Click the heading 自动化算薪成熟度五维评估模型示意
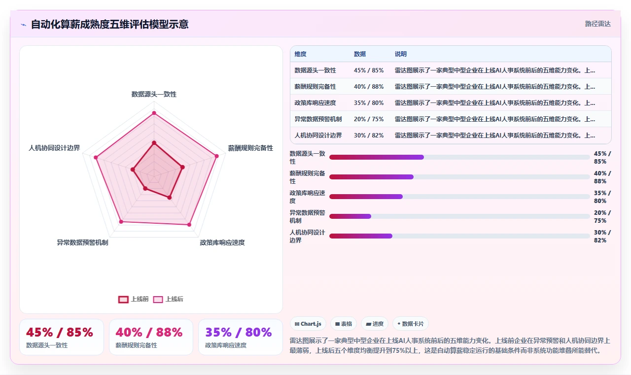 click(x=109, y=24)
